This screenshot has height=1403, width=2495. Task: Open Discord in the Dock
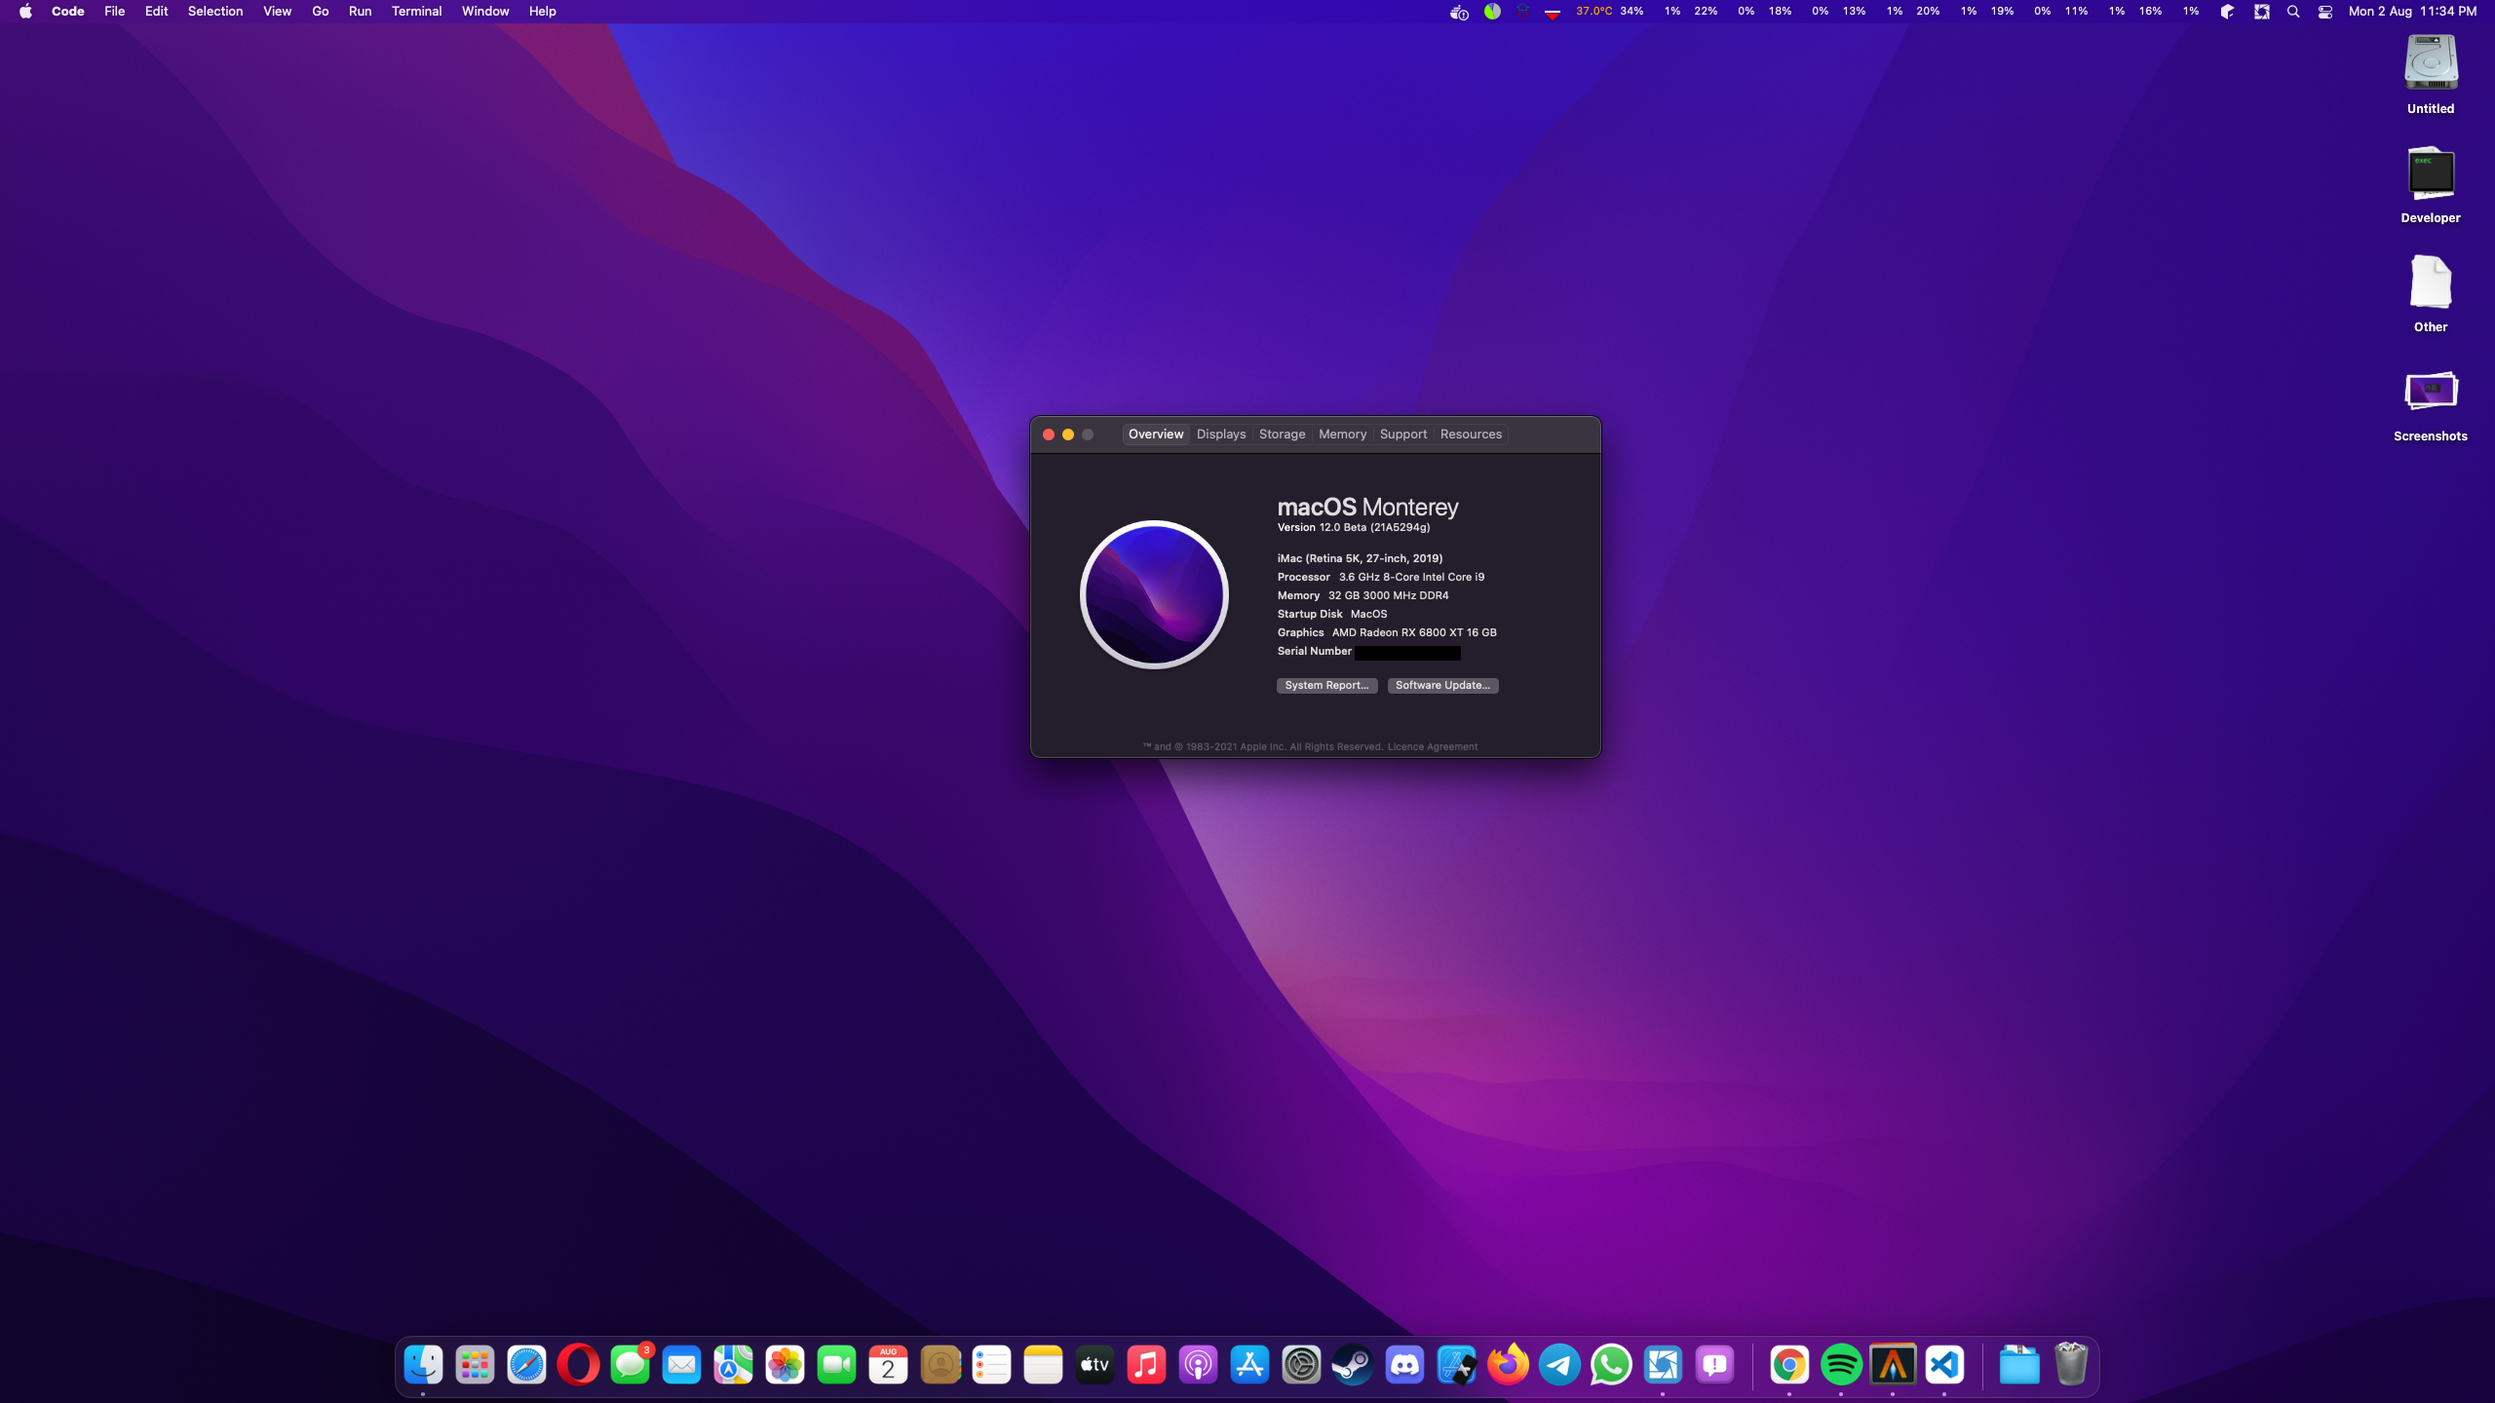(x=1404, y=1365)
